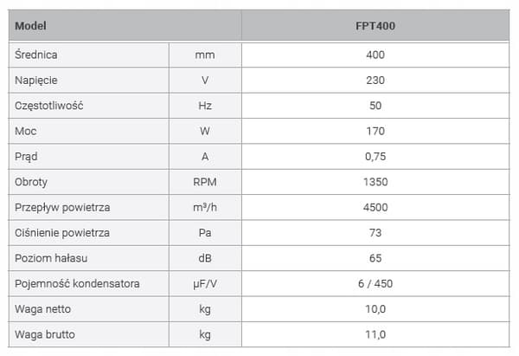Click the Model header cell
The height and width of the screenshot is (356, 519).
tap(125, 25)
